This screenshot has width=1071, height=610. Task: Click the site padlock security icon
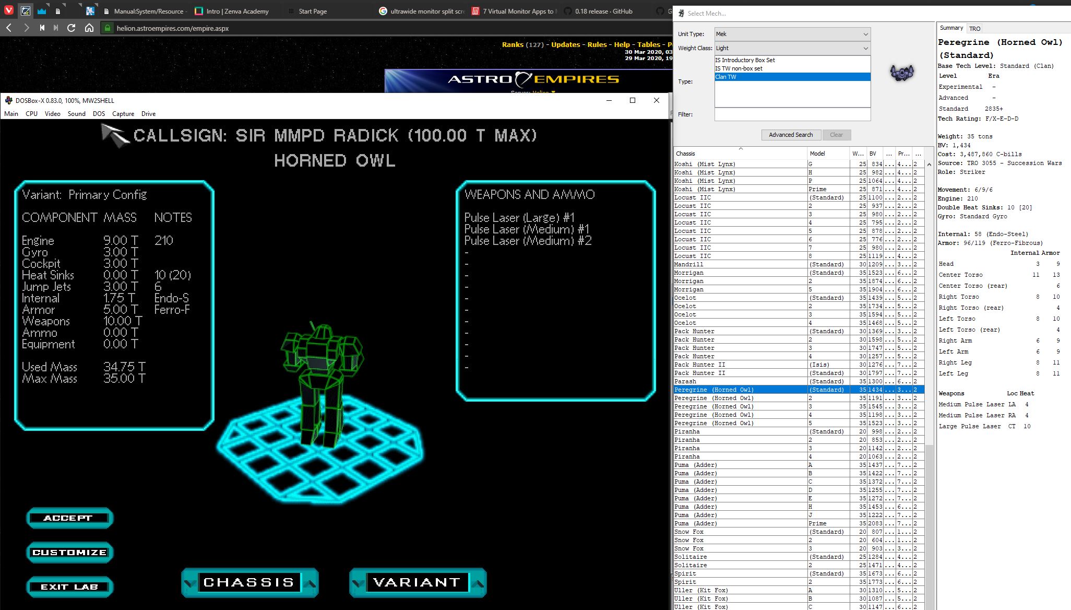click(108, 28)
